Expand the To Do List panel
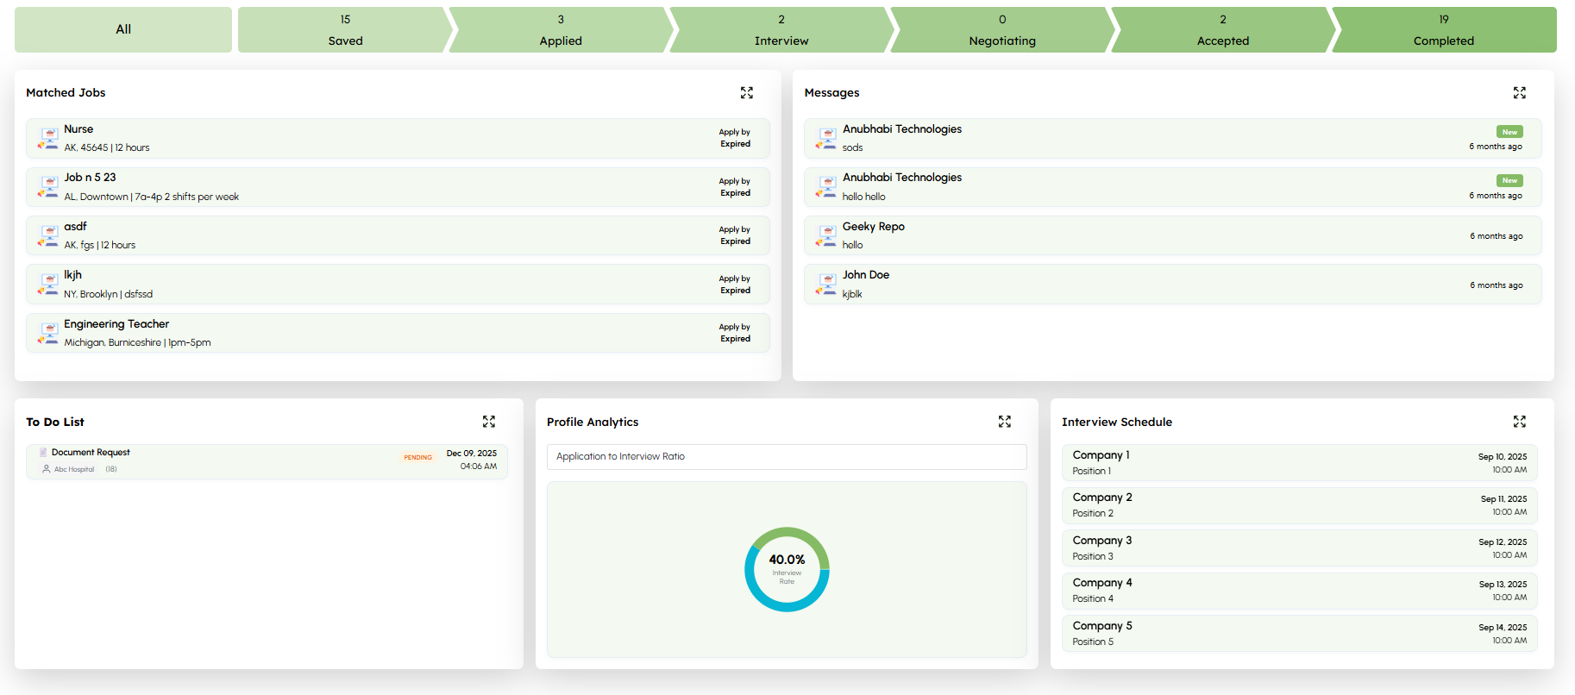This screenshot has width=1575, height=695. tap(488, 422)
